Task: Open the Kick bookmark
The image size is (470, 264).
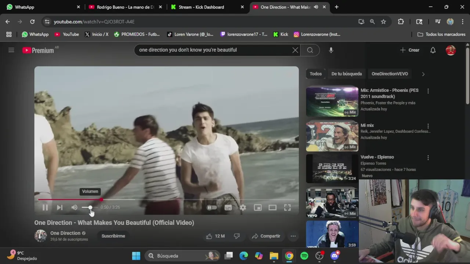Action: click(x=281, y=34)
